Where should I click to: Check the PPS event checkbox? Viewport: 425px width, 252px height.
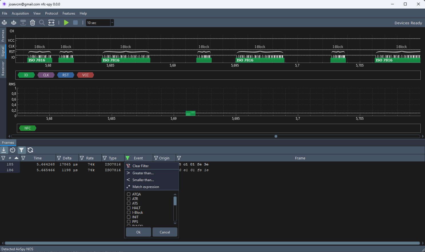pos(129,222)
